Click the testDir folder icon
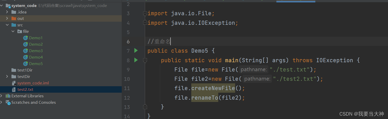388x119 pixels. 14,76
